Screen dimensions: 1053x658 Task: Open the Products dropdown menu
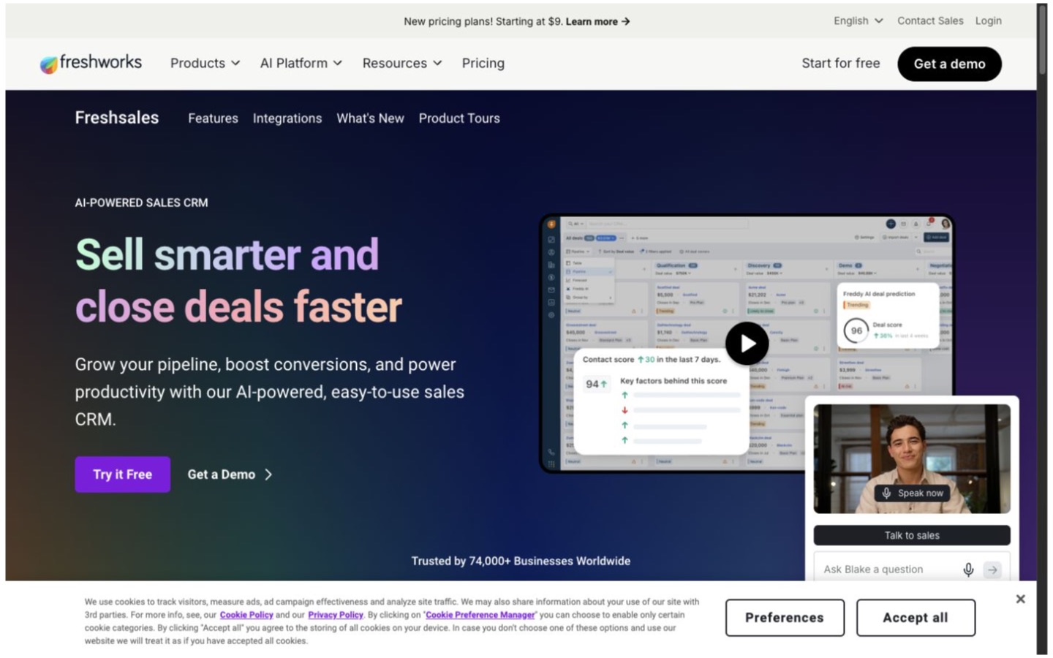tap(205, 64)
